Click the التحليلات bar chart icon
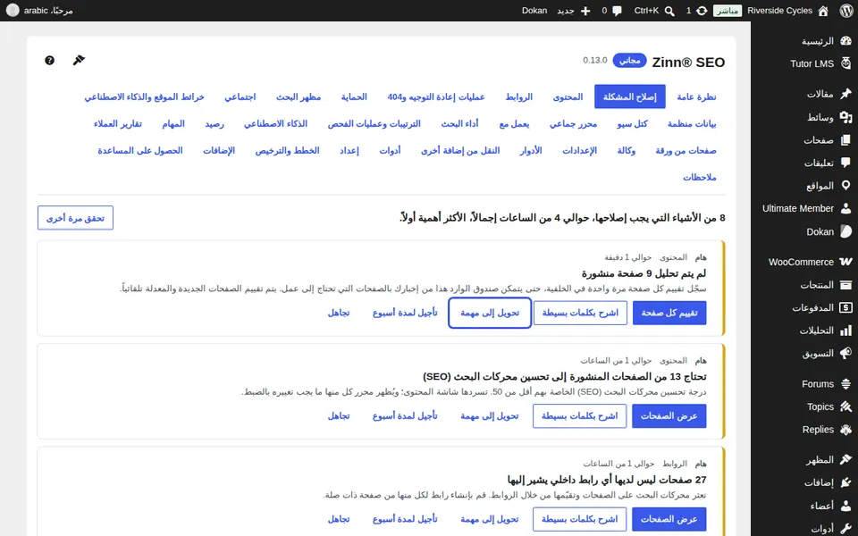The height and width of the screenshot is (536, 858). coord(845,331)
